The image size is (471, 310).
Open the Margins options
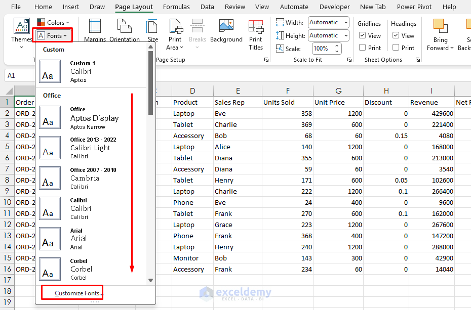click(x=95, y=30)
